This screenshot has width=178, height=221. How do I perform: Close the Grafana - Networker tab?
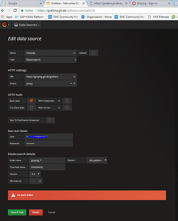click(x=84, y=3)
